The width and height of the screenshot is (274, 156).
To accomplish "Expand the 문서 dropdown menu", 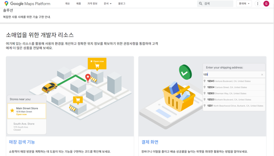I will 108,4.
